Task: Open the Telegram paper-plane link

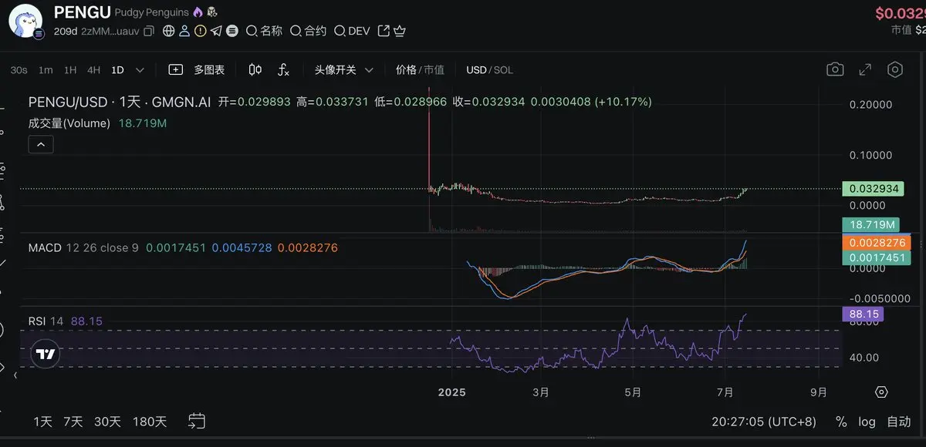Action: pyautogui.click(x=216, y=31)
